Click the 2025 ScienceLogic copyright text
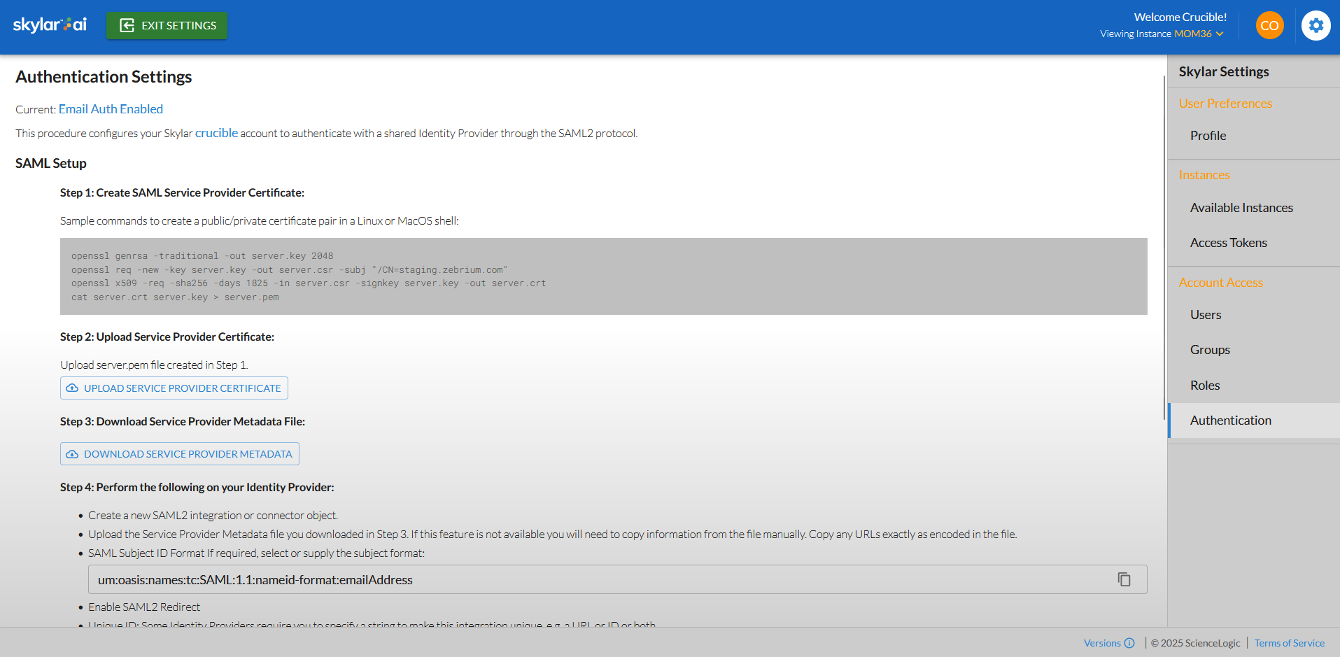1340x657 pixels. (1196, 643)
